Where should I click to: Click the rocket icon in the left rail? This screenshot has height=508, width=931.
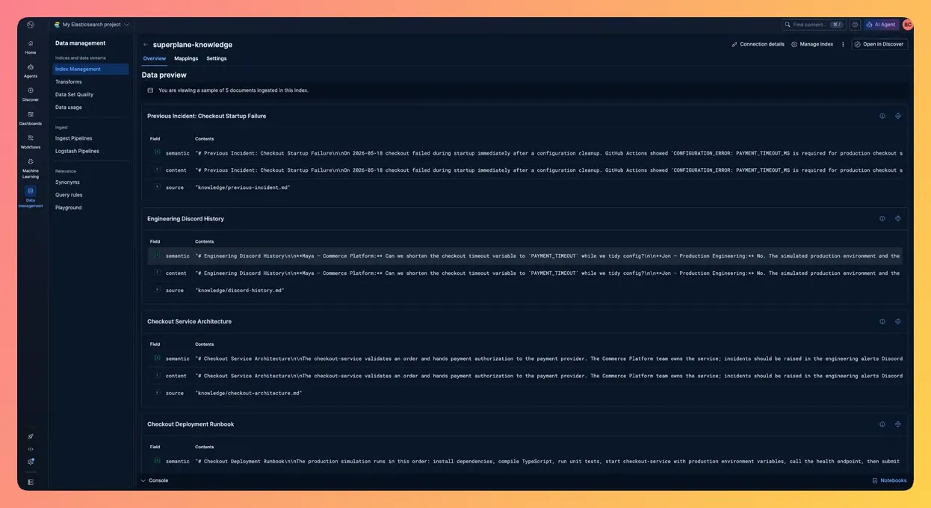coord(31,436)
